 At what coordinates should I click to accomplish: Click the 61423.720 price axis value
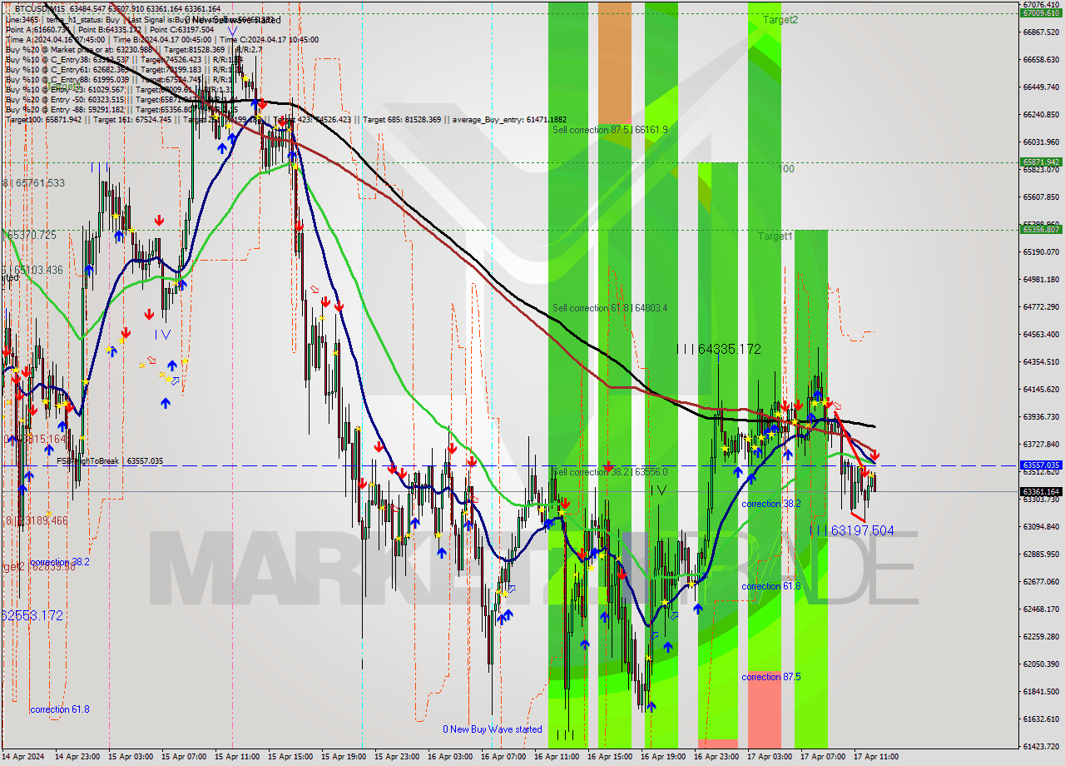(1041, 746)
